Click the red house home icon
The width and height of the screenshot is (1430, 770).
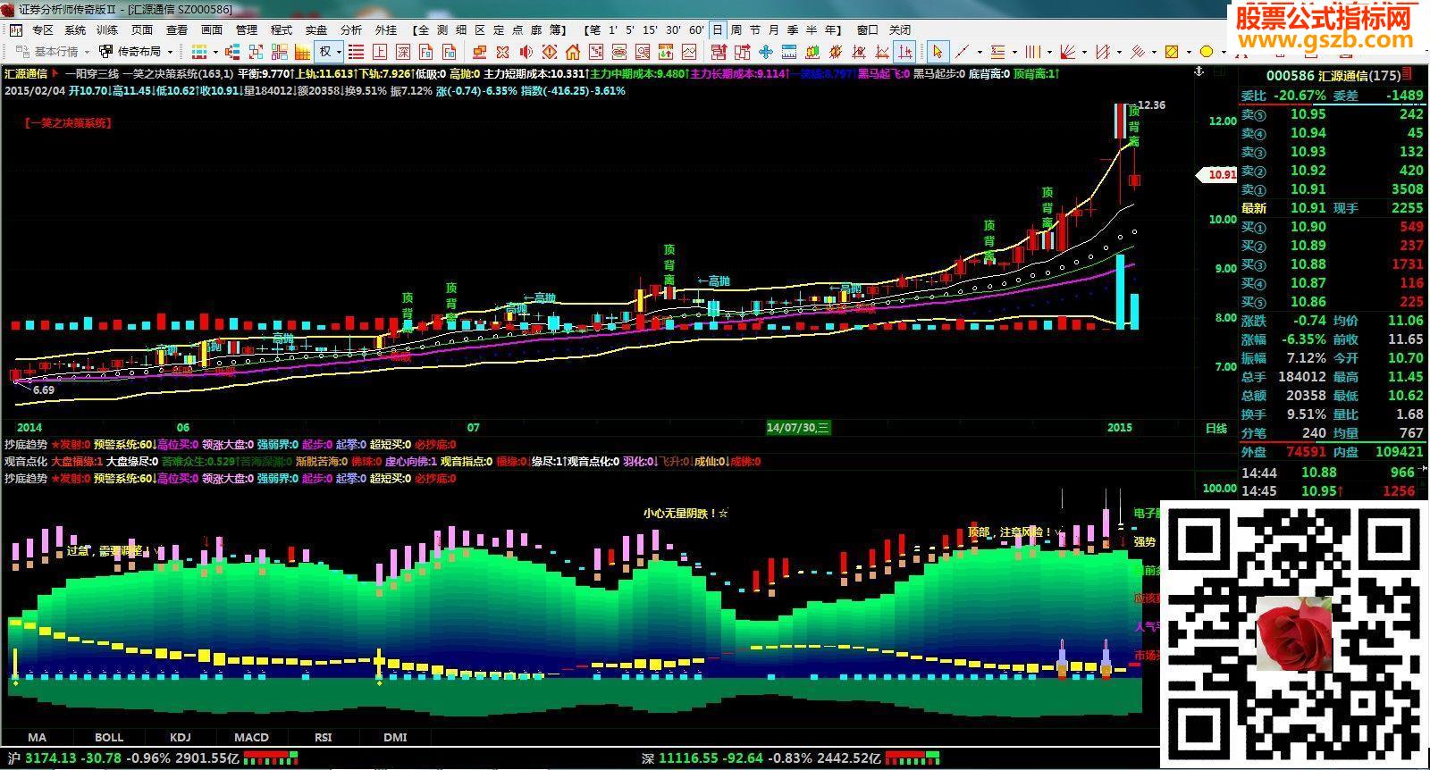point(572,52)
